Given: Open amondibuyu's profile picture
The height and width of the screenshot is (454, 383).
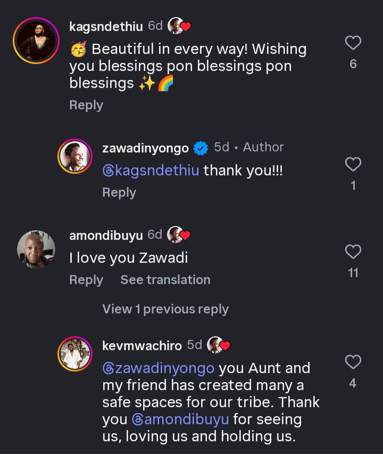Looking at the screenshot, I should (36, 249).
